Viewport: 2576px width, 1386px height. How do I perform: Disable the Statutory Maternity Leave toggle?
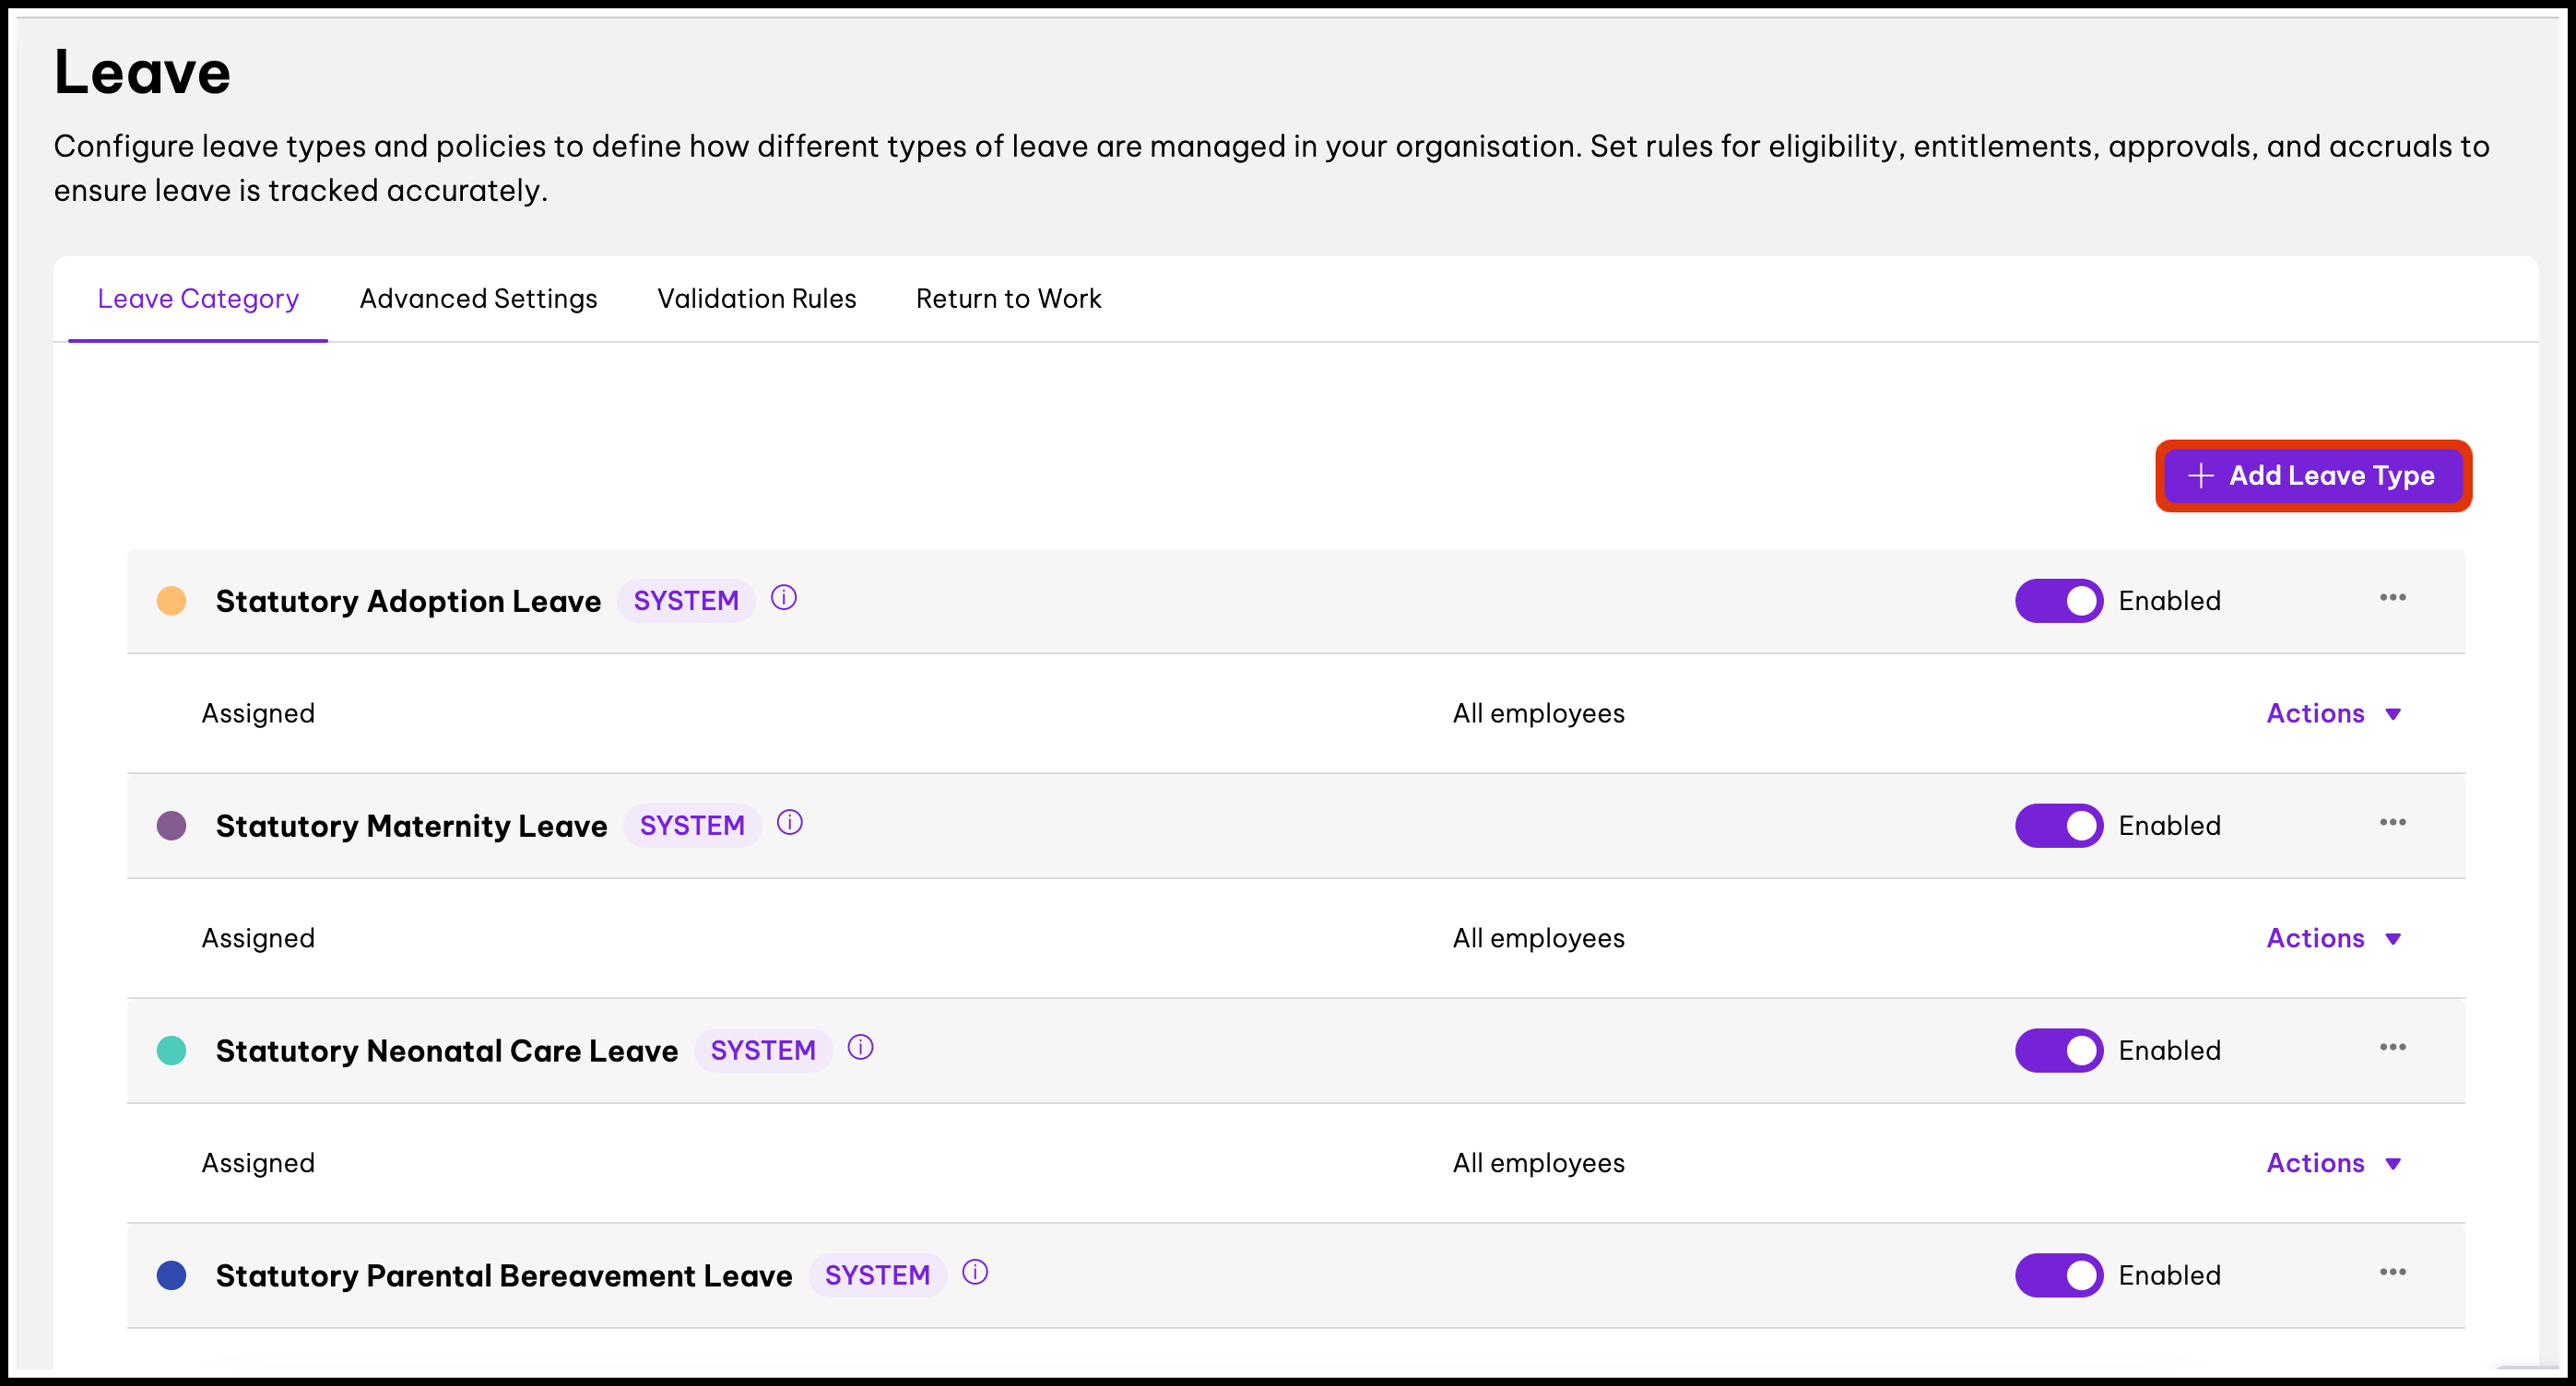click(2059, 826)
